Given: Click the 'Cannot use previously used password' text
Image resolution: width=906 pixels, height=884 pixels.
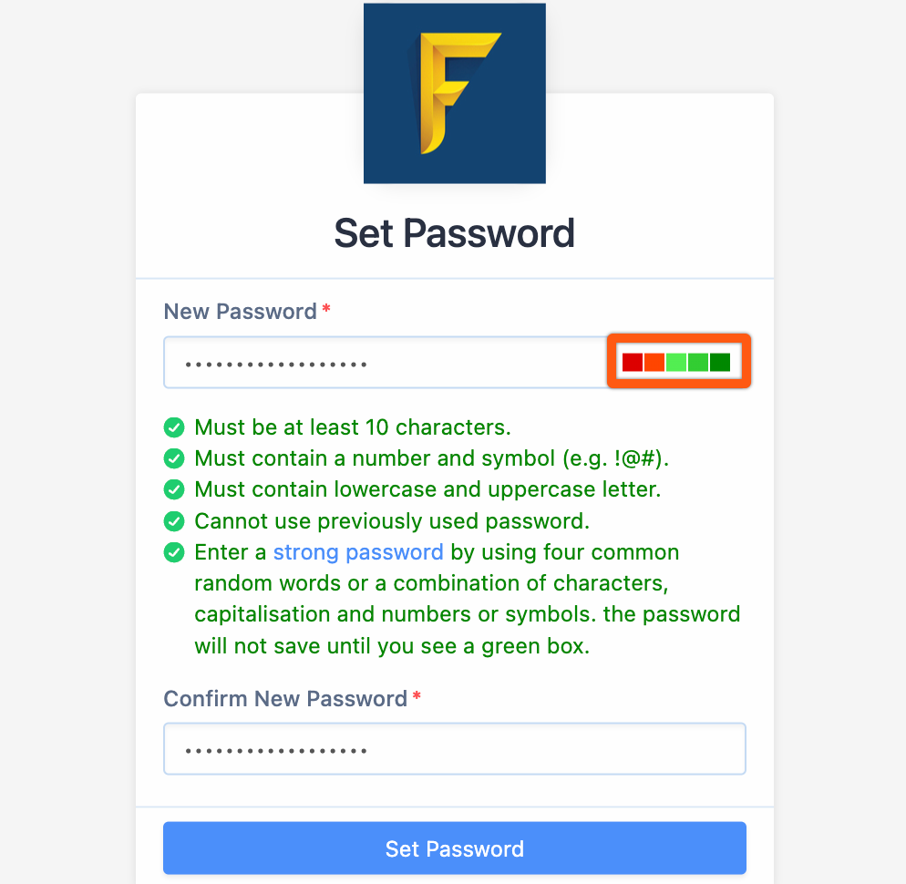Looking at the screenshot, I should coord(392,521).
